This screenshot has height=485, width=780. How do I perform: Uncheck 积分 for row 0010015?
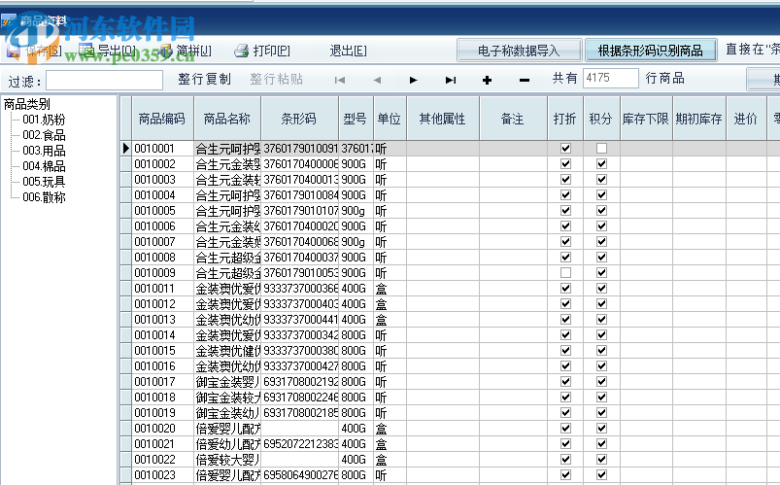(x=602, y=351)
